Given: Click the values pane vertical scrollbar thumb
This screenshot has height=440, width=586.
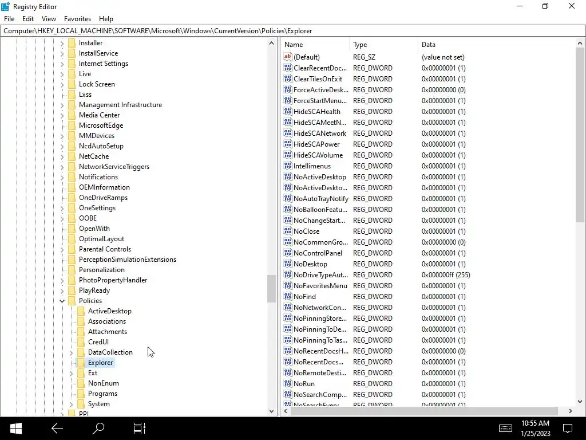Looking at the screenshot, I should [x=580, y=135].
